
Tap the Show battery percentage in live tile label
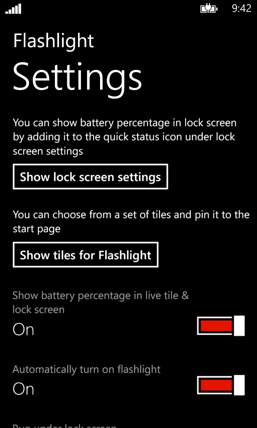(101, 302)
